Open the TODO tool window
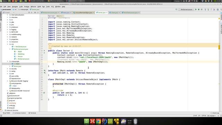 7,113
